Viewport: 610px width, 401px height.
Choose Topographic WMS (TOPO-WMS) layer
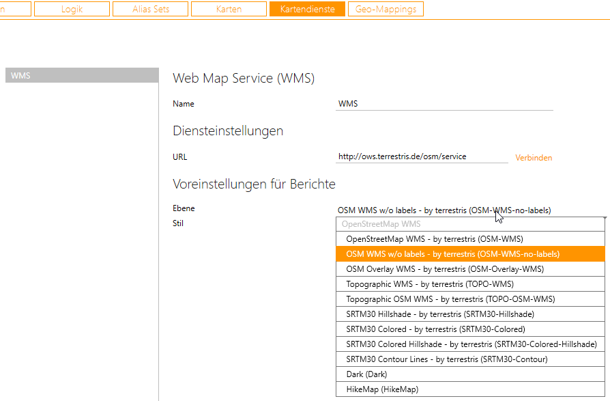(x=430, y=284)
